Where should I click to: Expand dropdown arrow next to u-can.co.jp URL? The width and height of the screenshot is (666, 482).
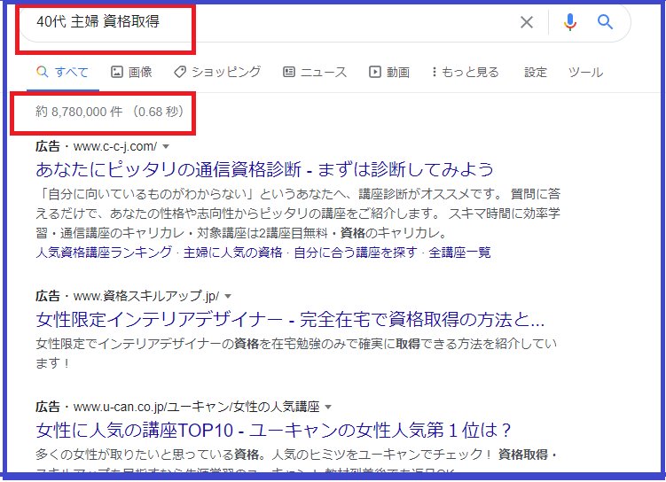coord(328,408)
